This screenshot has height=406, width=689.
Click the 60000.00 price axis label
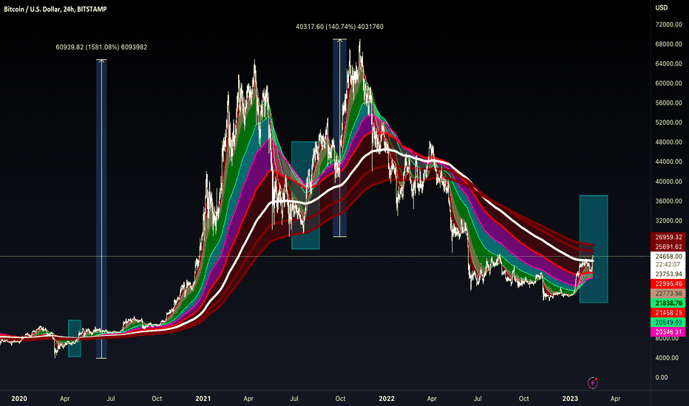pyautogui.click(x=668, y=83)
